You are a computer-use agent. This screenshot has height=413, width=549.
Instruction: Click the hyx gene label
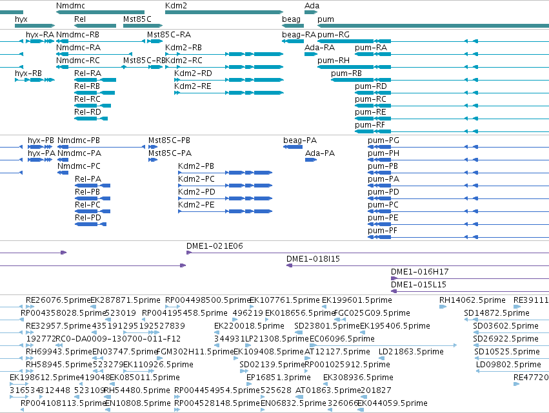pyautogui.click(x=21, y=19)
